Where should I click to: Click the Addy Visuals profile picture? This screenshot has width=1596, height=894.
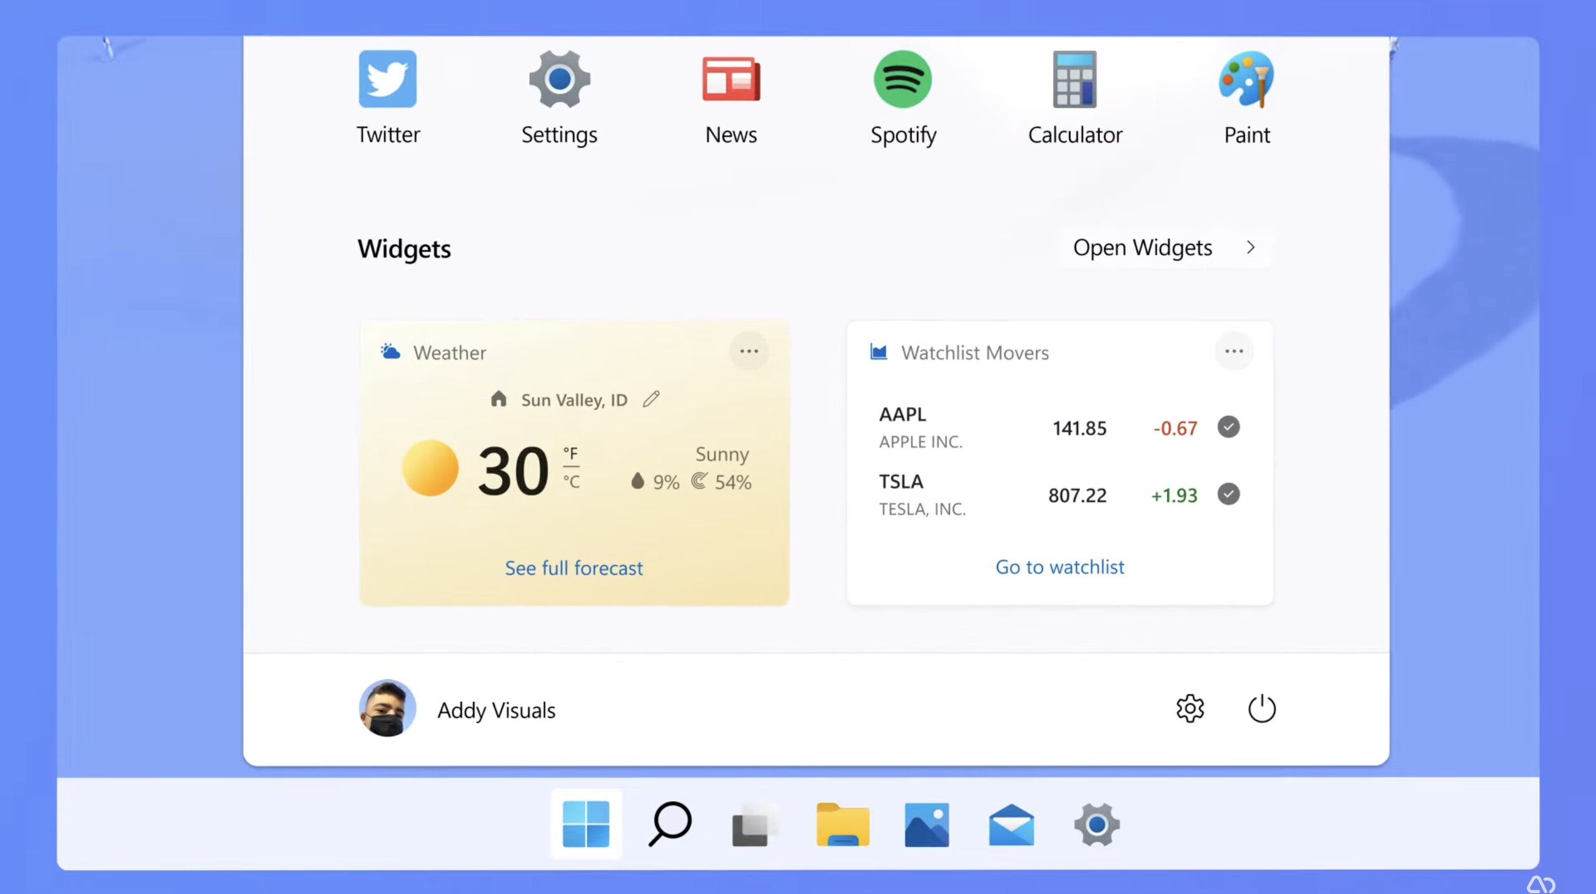tap(387, 708)
